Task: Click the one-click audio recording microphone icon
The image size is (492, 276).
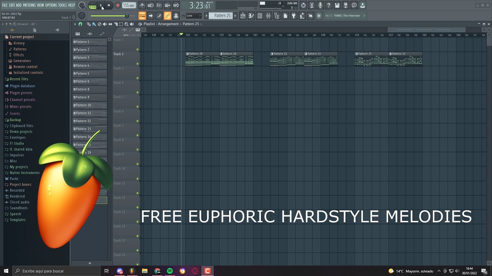Action: (320, 5)
